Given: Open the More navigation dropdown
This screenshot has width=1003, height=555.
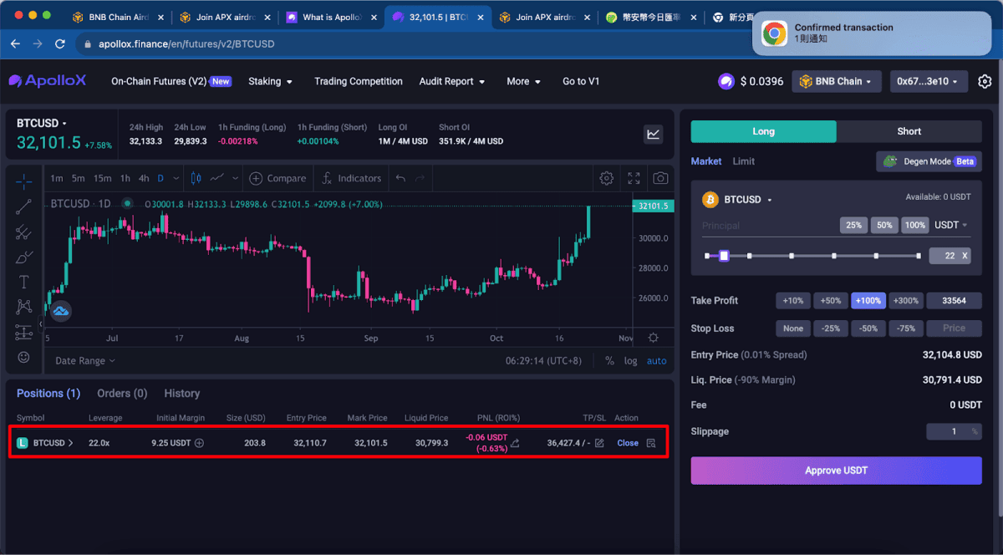Looking at the screenshot, I should point(523,81).
